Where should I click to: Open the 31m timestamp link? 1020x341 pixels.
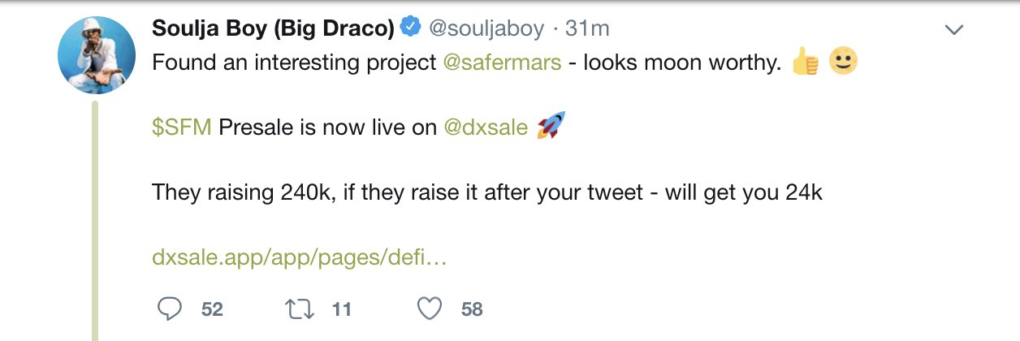(x=587, y=28)
